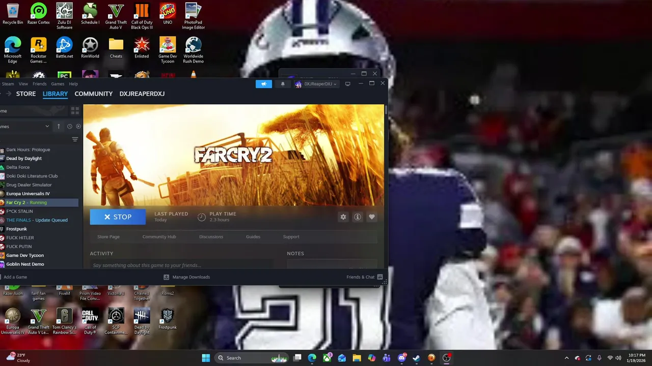Enter Big Picture mode via monitor icon

coord(347,84)
